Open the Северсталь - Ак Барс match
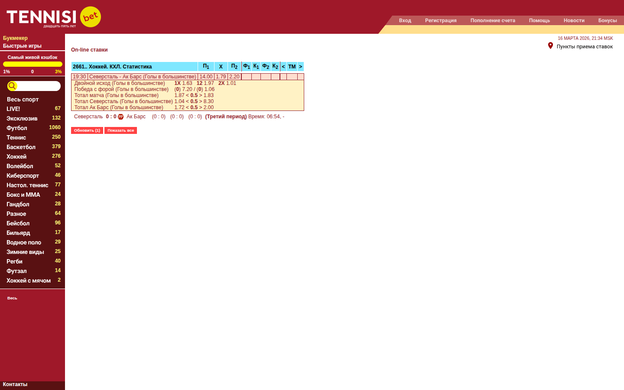Viewport: 624px width, 390px height. (143, 77)
